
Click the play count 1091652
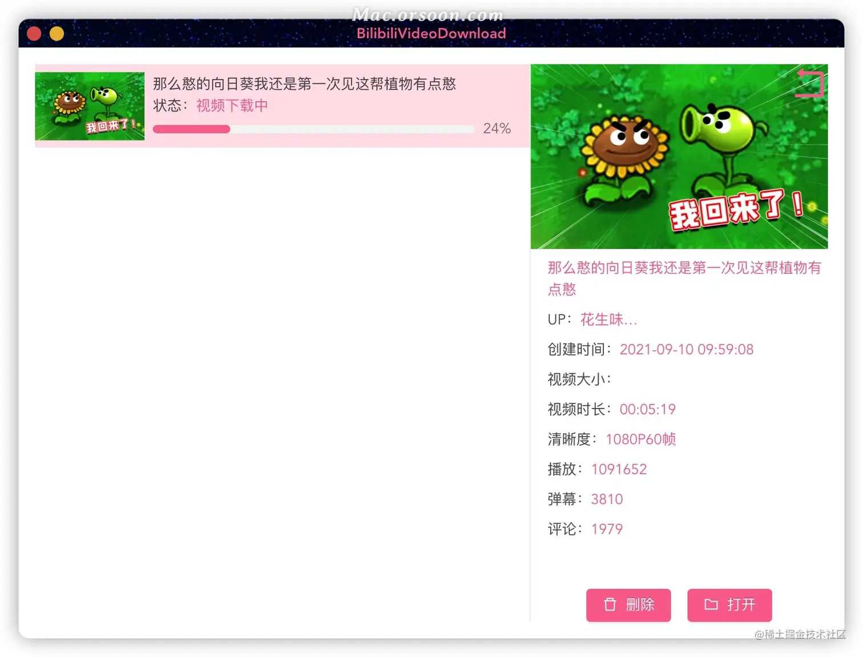pyautogui.click(x=619, y=469)
